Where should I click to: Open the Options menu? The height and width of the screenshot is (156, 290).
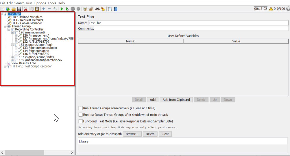pos(40,3)
